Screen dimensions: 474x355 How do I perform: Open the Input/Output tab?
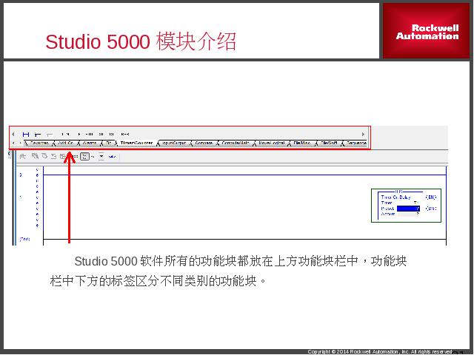click(x=174, y=143)
